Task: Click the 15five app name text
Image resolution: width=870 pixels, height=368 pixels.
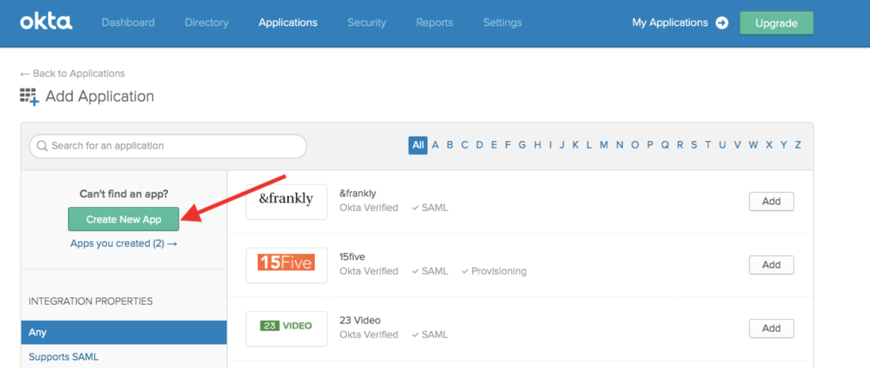Action: point(352,257)
